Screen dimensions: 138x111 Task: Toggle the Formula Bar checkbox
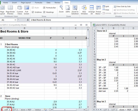[44, 8]
